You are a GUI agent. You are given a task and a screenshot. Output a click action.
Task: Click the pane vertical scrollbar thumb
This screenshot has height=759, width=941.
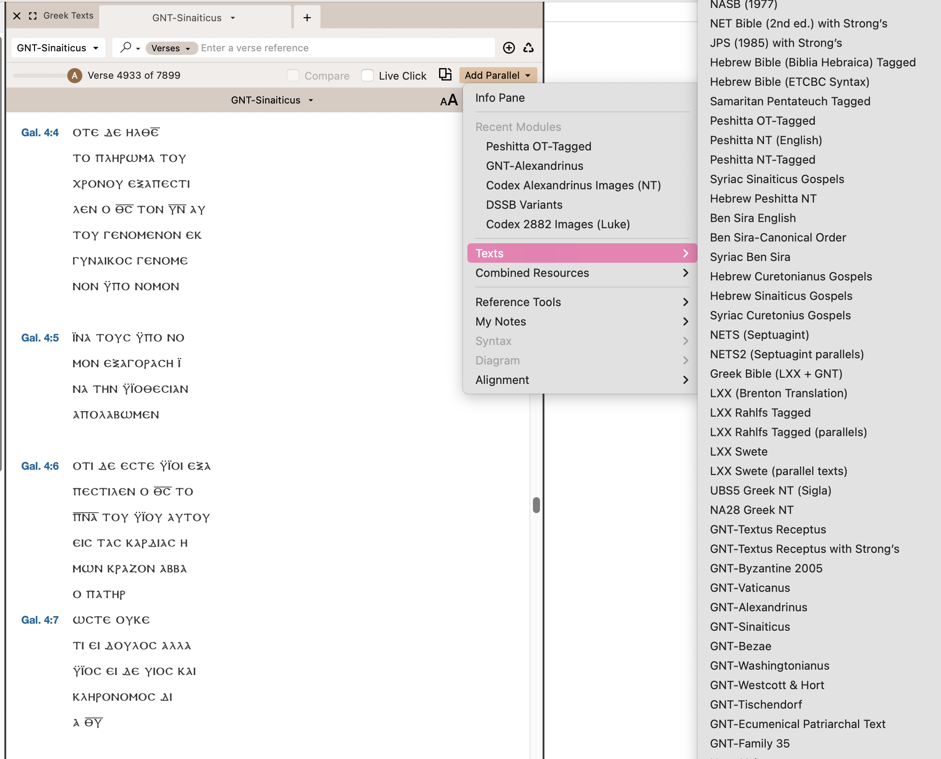point(536,505)
